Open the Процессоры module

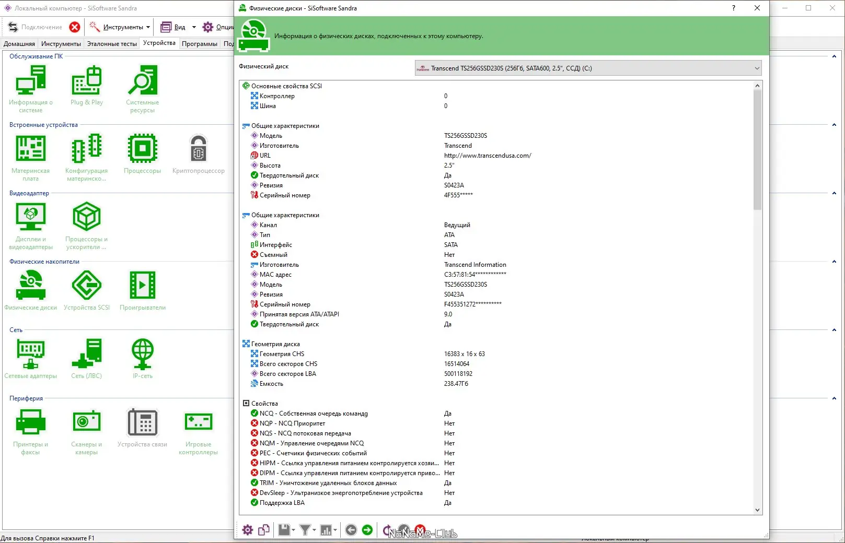click(142, 154)
